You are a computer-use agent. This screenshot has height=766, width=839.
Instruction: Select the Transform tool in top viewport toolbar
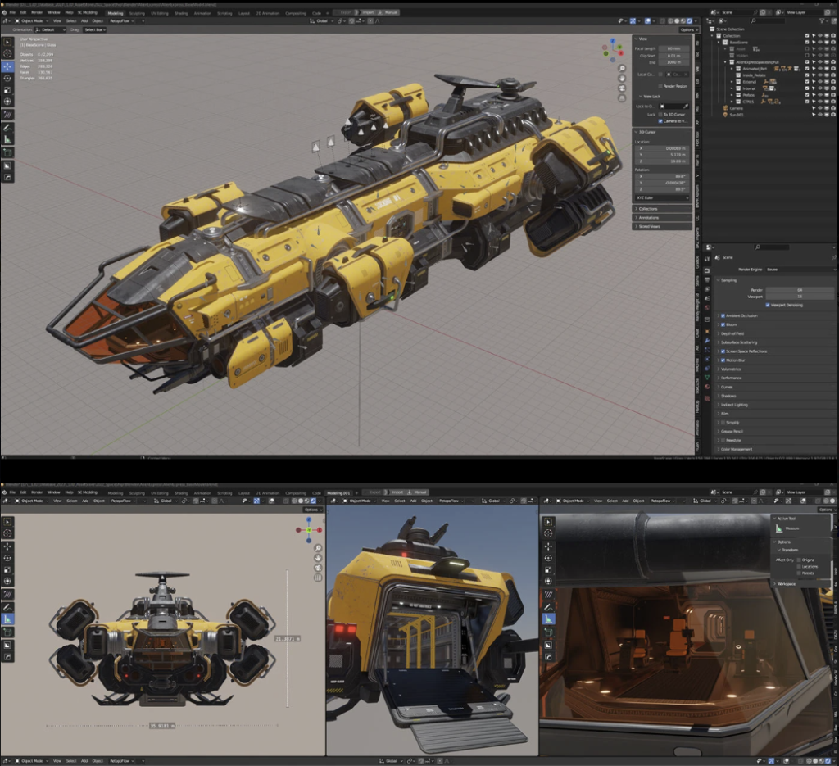pos(7,102)
